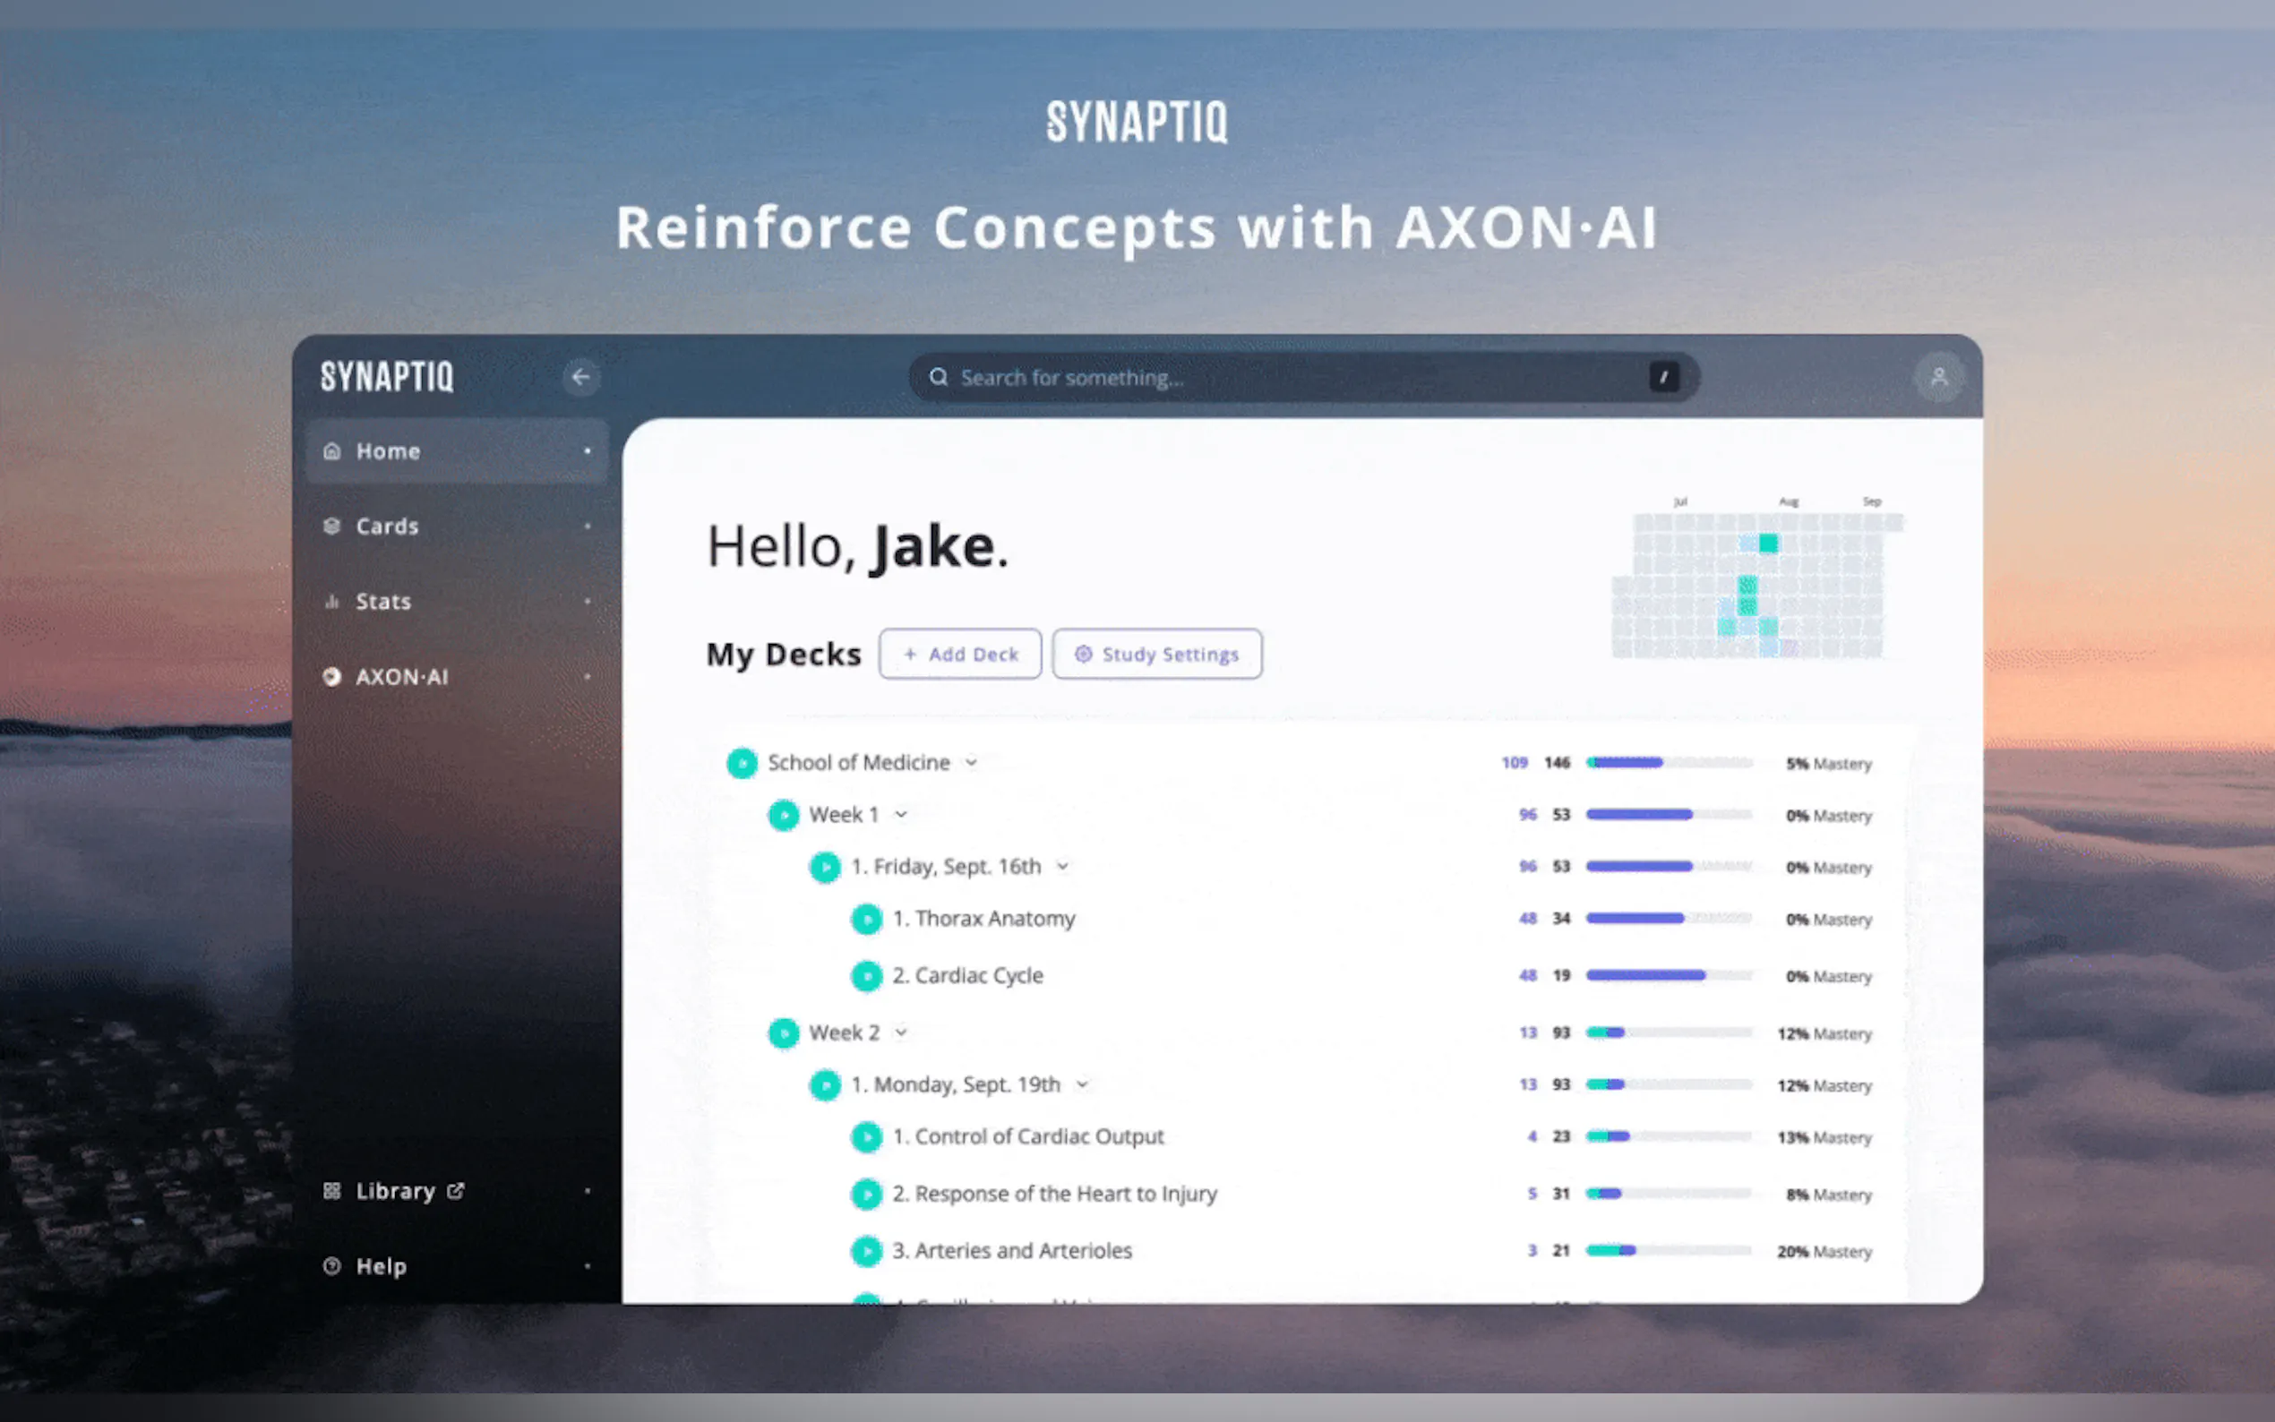
Task: Open AXON·AI from the sidebar
Action: click(401, 677)
